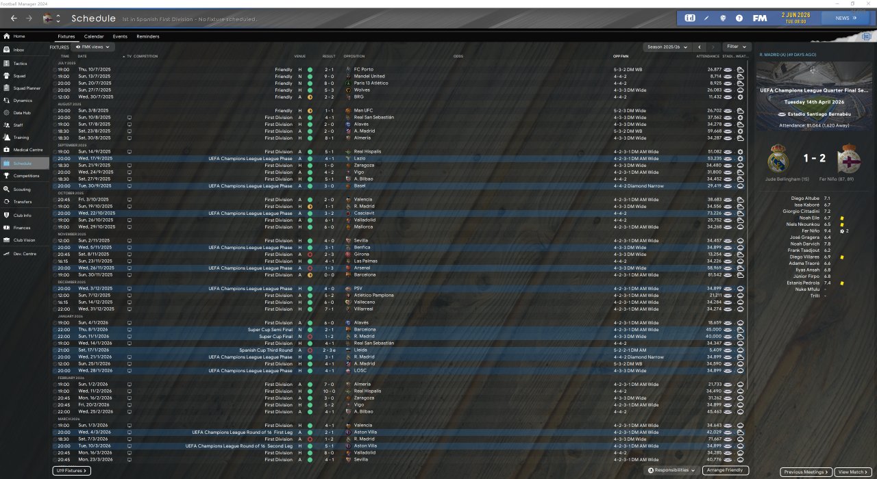Viewport: 877px width, 479px height.
Task: Switch to the Fixtures tab
Action: pos(66,36)
